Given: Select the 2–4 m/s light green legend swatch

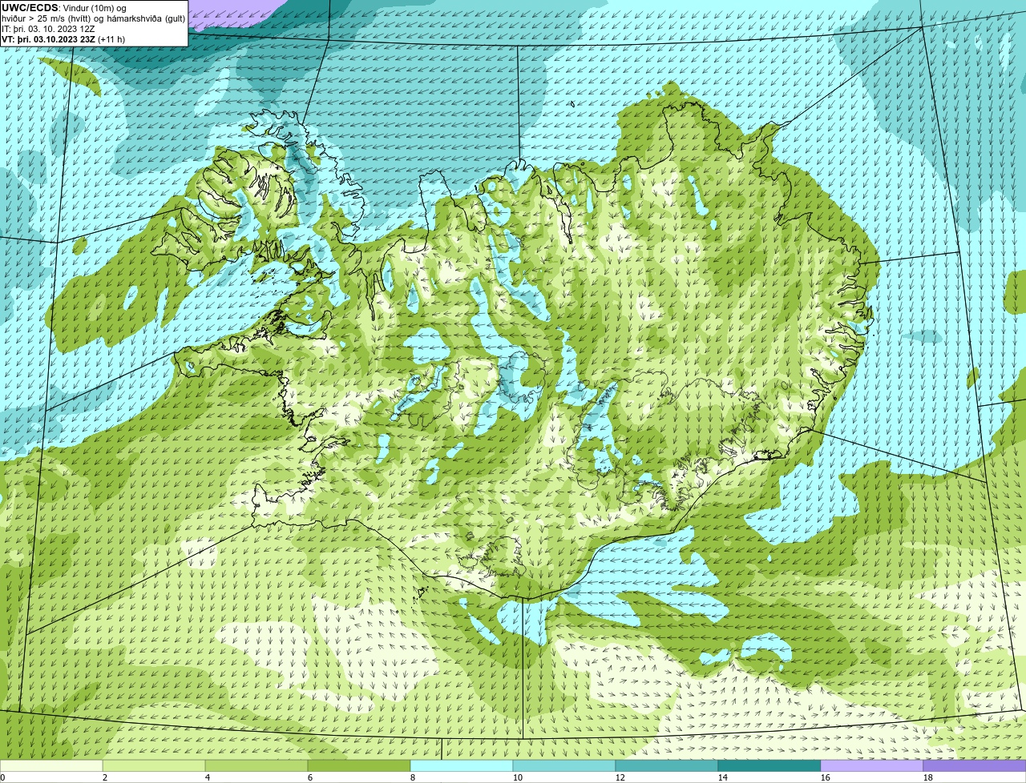Looking at the screenshot, I should pos(154,766).
